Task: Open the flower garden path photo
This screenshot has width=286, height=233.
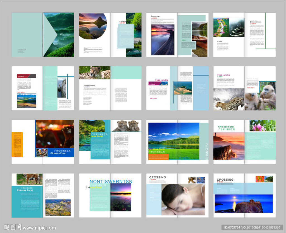Action: (x=221, y=27)
